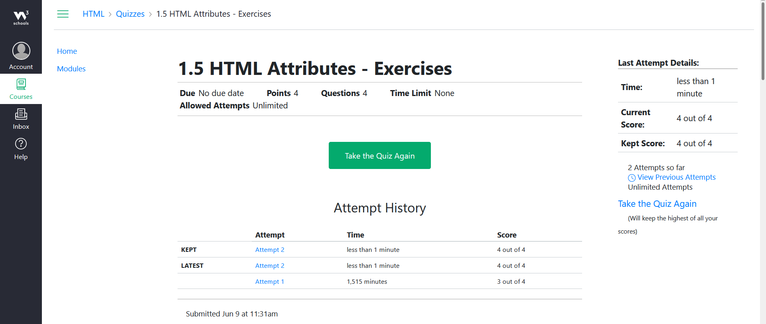Open the Account profile avatar
The image size is (766, 324).
(x=21, y=51)
